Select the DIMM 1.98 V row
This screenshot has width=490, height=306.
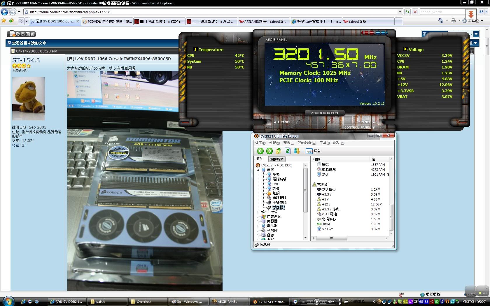[x=348, y=224]
